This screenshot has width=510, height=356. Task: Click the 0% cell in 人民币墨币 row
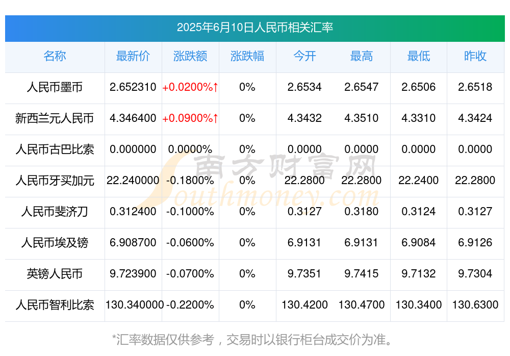point(247,87)
